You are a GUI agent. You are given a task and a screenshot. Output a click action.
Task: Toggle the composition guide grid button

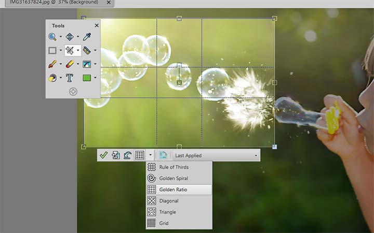(x=140, y=155)
